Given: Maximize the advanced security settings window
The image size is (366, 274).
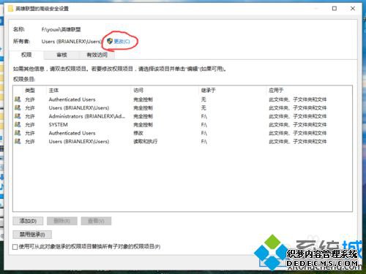Looking at the screenshot, I should tap(335, 9).
